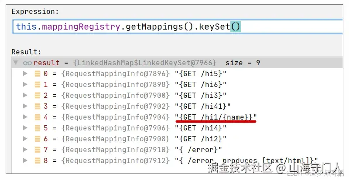Expand entry 6 with /hi2
This screenshot has height=180, width=349.
[25, 139]
